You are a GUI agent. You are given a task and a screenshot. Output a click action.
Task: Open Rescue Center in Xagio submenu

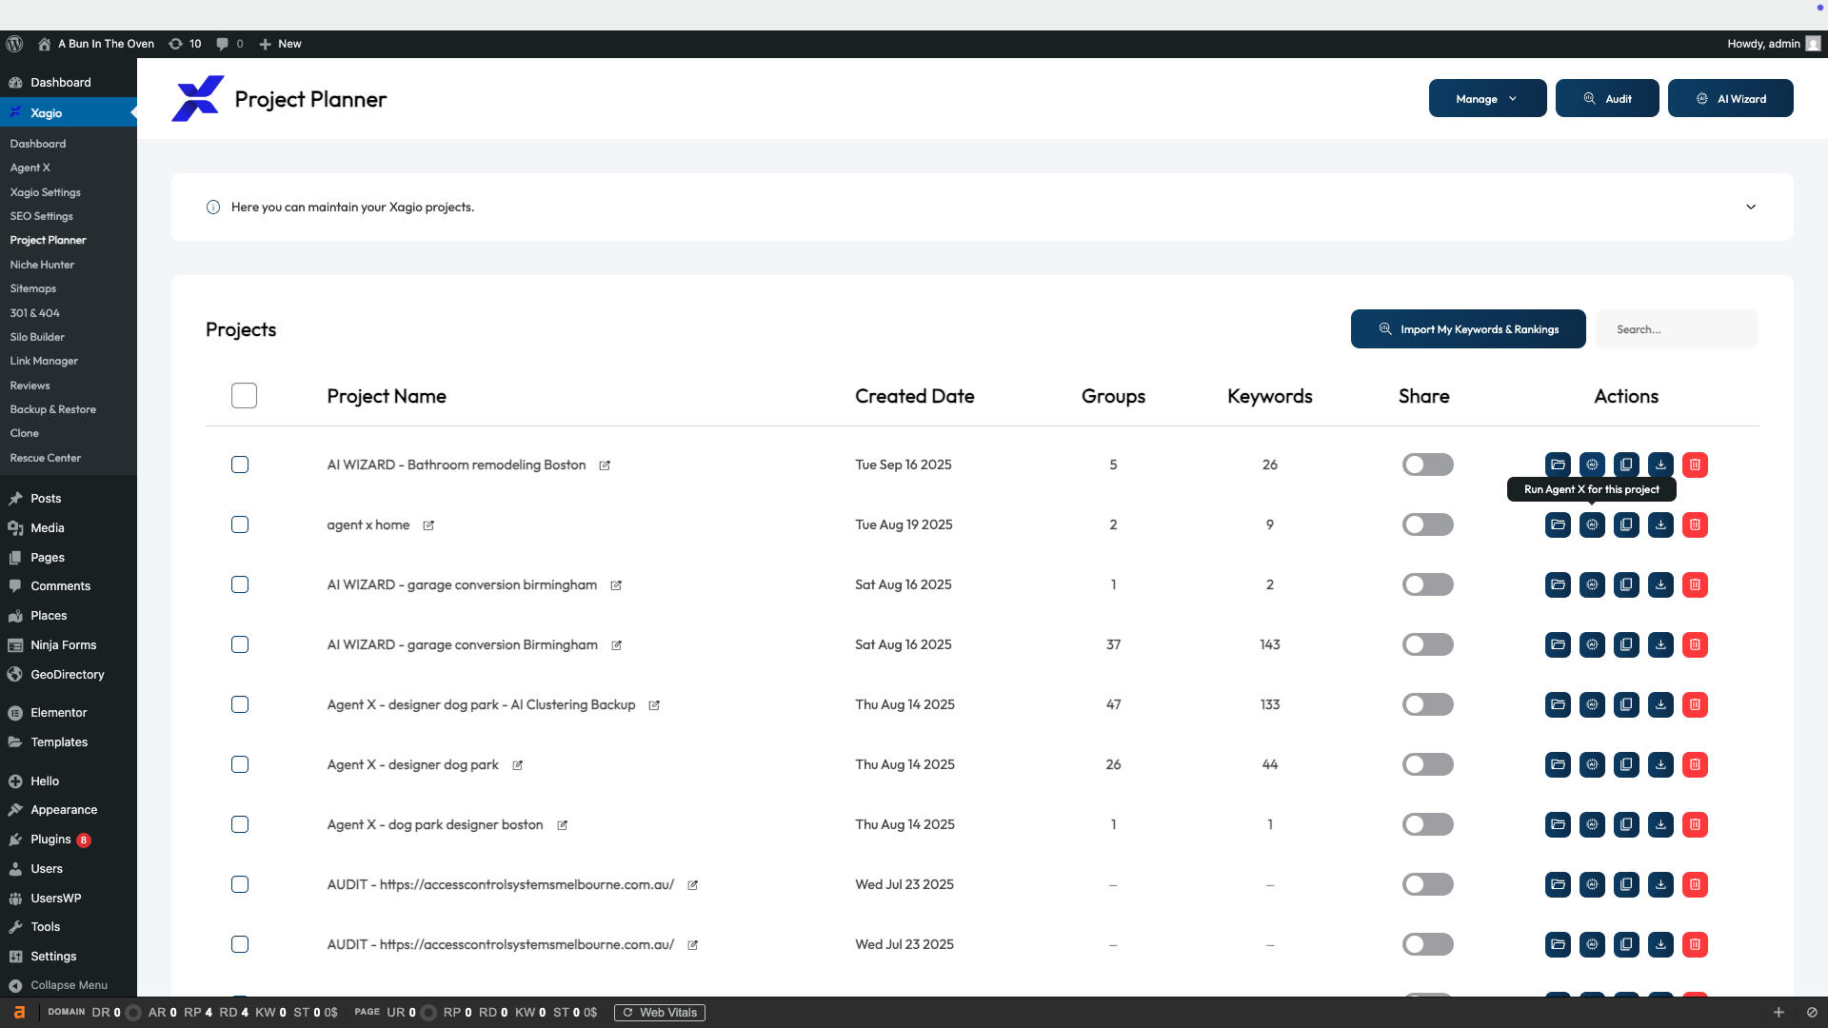[x=45, y=458]
